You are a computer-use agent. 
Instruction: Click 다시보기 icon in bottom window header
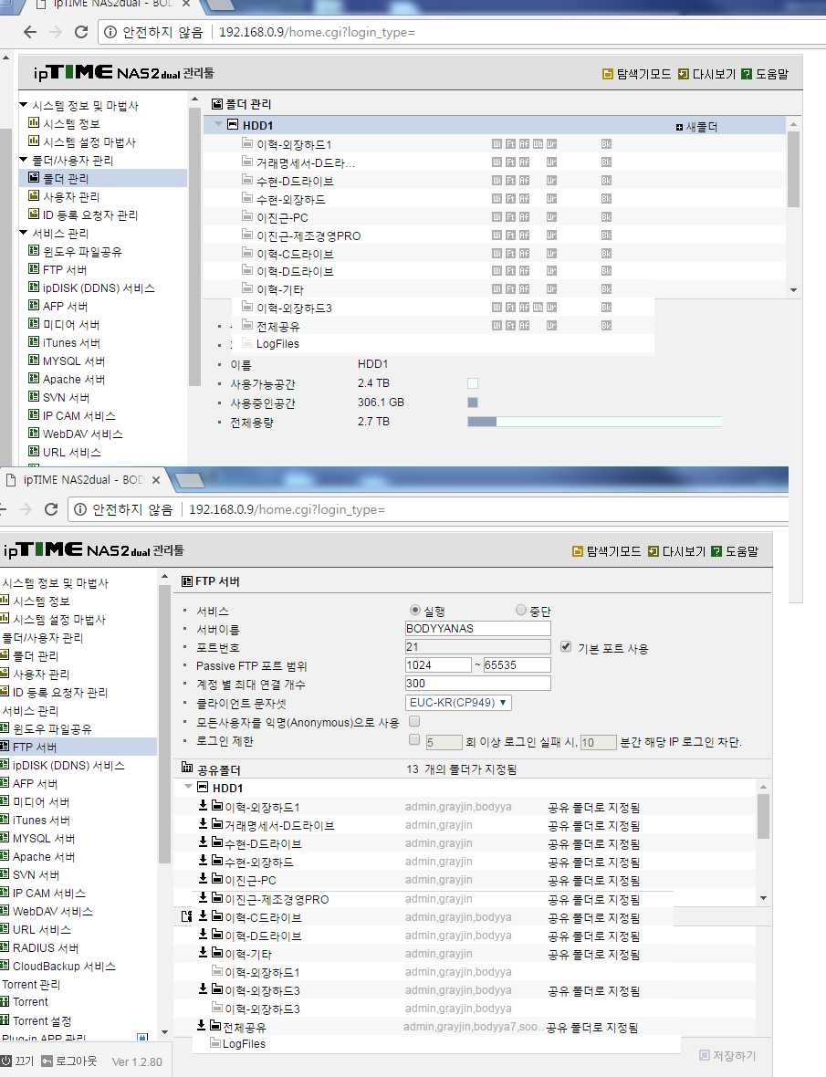click(x=653, y=551)
